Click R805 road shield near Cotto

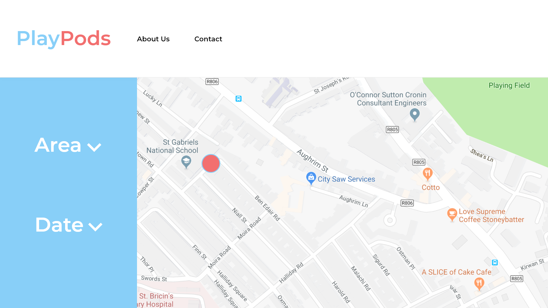[x=419, y=162]
